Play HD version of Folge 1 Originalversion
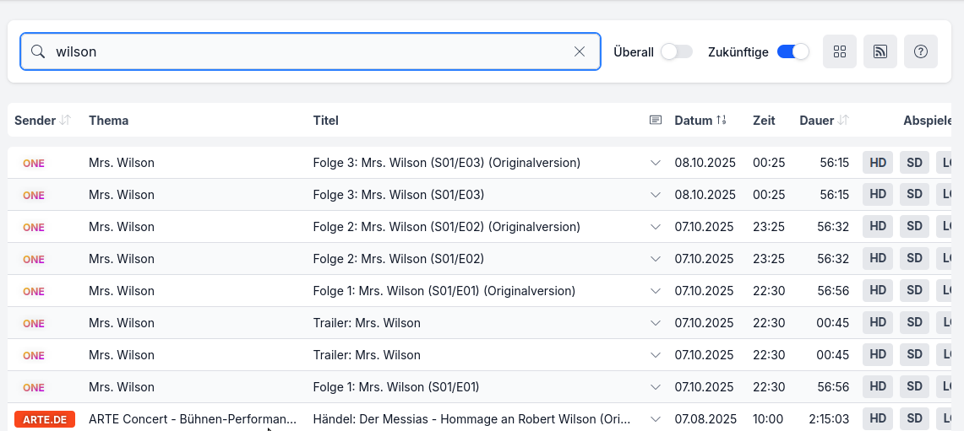The width and height of the screenshot is (964, 431). (x=878, y=291)
